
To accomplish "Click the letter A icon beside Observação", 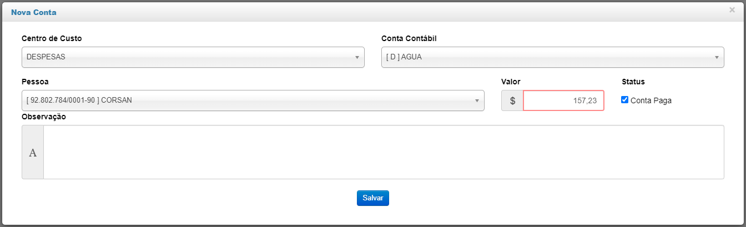I will coord(33,153).
